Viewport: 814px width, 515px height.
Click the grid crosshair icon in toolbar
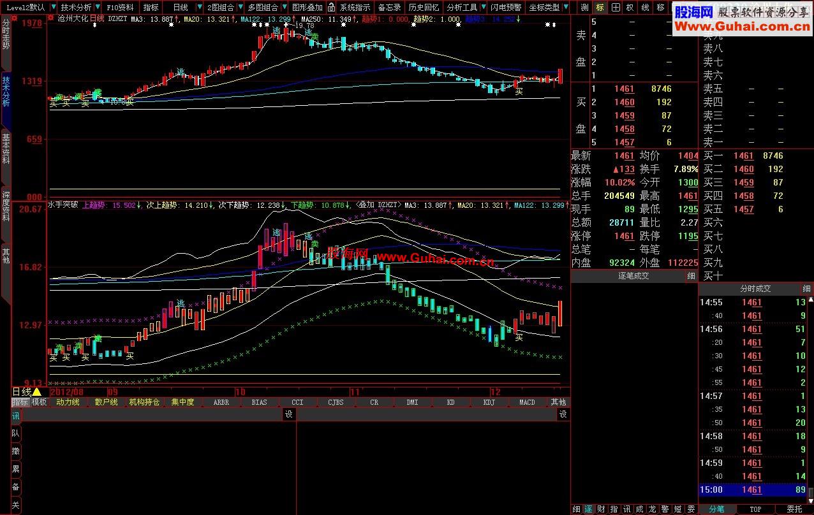[x=615, y=8]
